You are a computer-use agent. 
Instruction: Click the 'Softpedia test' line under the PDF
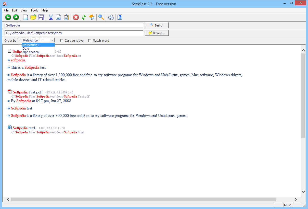coord(22,108)
